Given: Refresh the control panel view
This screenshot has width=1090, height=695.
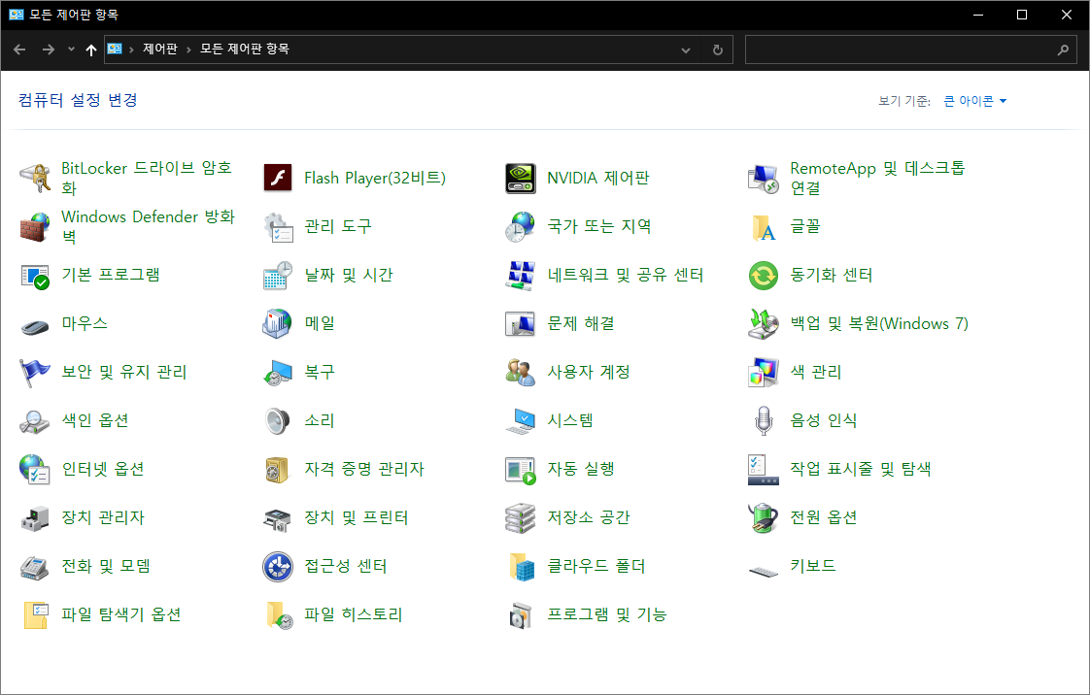Looking at the screenshot, I should pos(717,50).
